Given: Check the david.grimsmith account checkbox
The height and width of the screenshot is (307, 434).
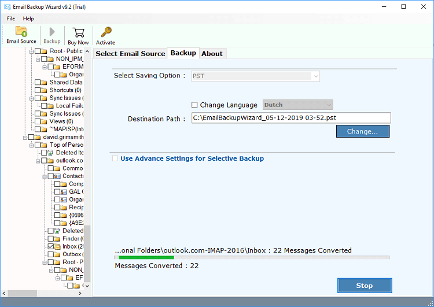Looking at the screenshot, I should point(31,137).
